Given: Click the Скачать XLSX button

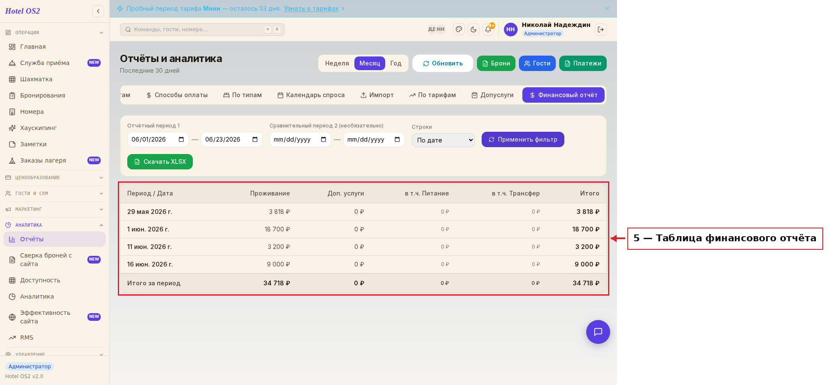Looking at the screenshot, I should (160, 162).
